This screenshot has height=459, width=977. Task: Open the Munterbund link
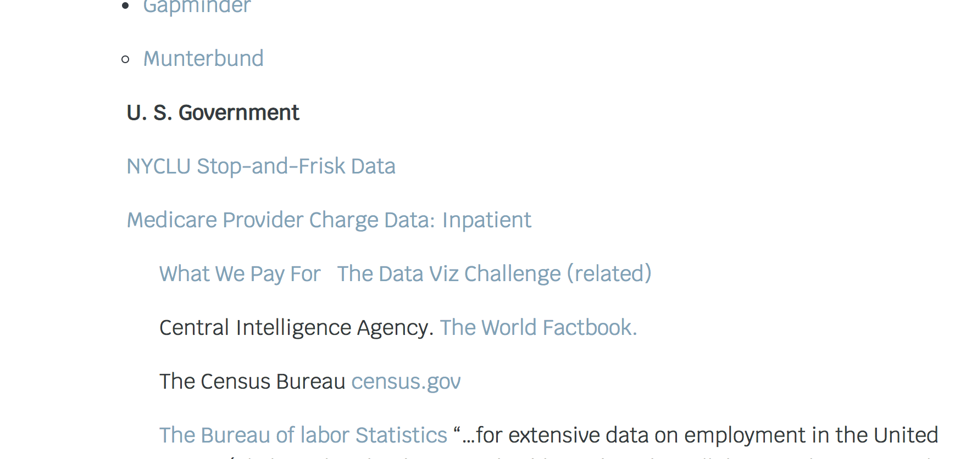click(203, 59)
